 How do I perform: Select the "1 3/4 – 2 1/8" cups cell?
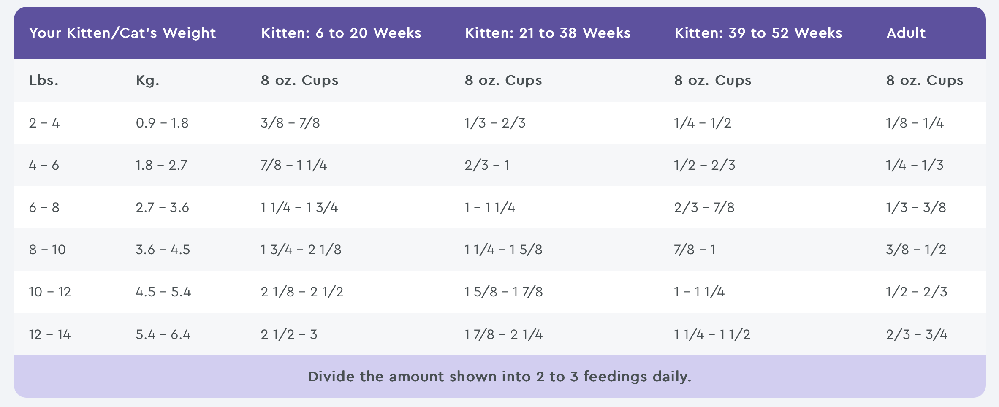tap(301, 250)
